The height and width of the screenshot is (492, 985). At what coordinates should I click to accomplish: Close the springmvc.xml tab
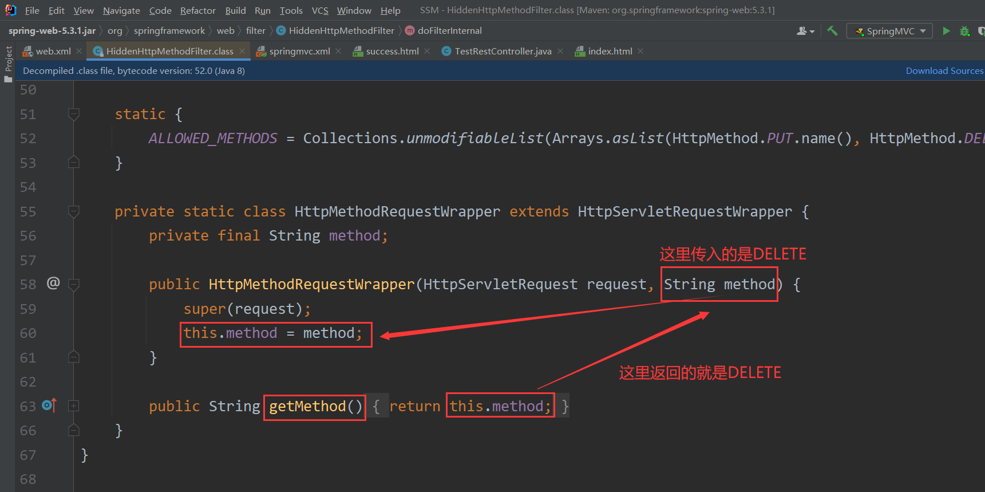pyautogui.click(x=338, y=51)
